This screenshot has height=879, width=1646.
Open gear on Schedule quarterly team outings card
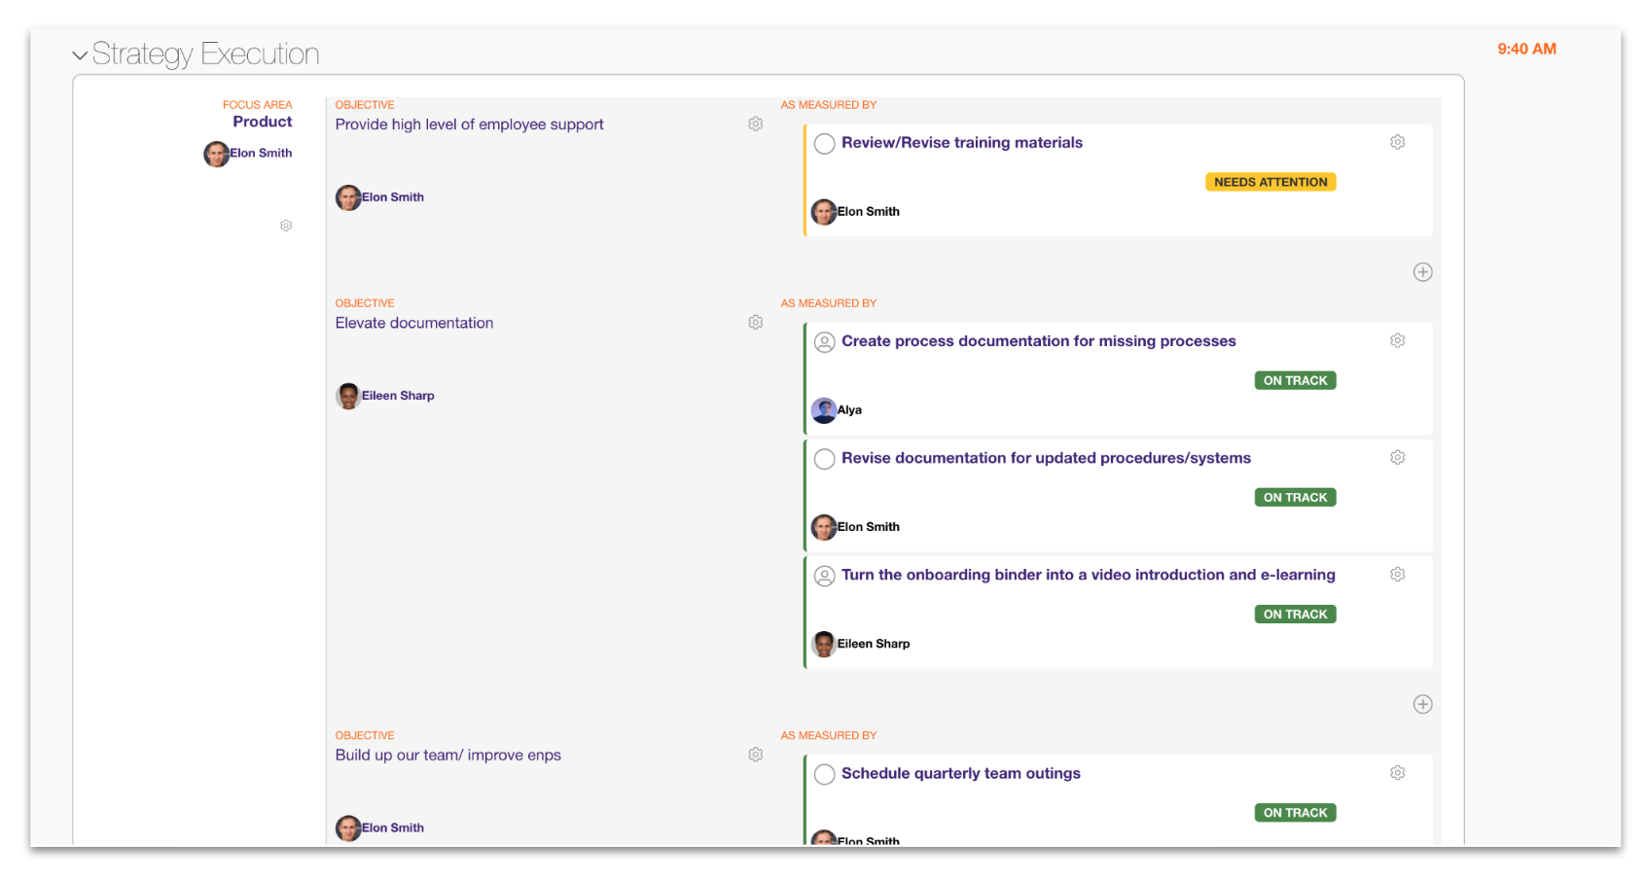click(1397, 773)
